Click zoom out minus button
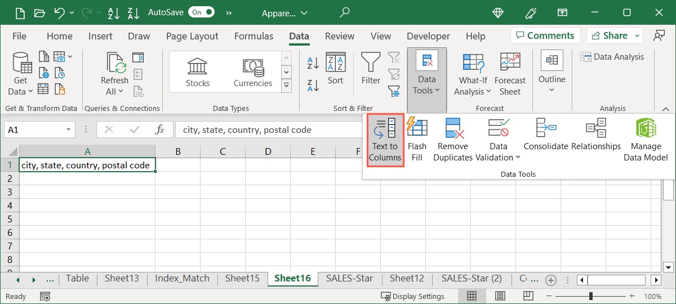 tap(549, 296)
